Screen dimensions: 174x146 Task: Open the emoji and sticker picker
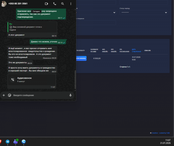(x=9, y=95)
